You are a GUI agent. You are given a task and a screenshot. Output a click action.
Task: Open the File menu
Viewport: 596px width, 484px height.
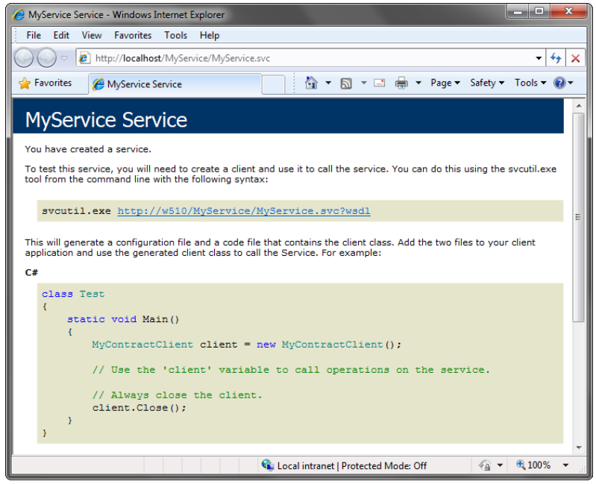(x=34, y=35)
